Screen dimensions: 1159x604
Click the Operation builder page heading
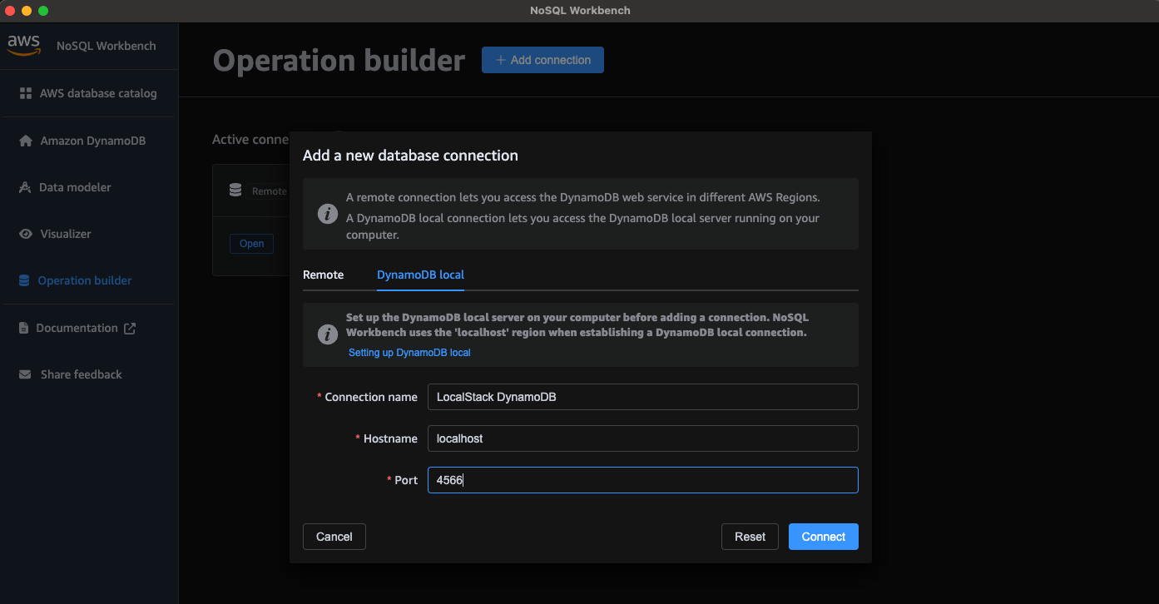[339, 61]
